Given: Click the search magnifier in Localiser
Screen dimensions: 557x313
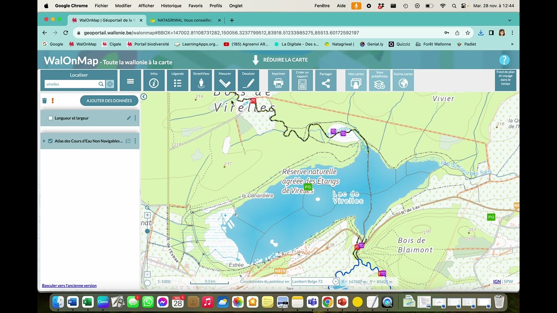Looking at the screenshot, I should pos(101,84).
